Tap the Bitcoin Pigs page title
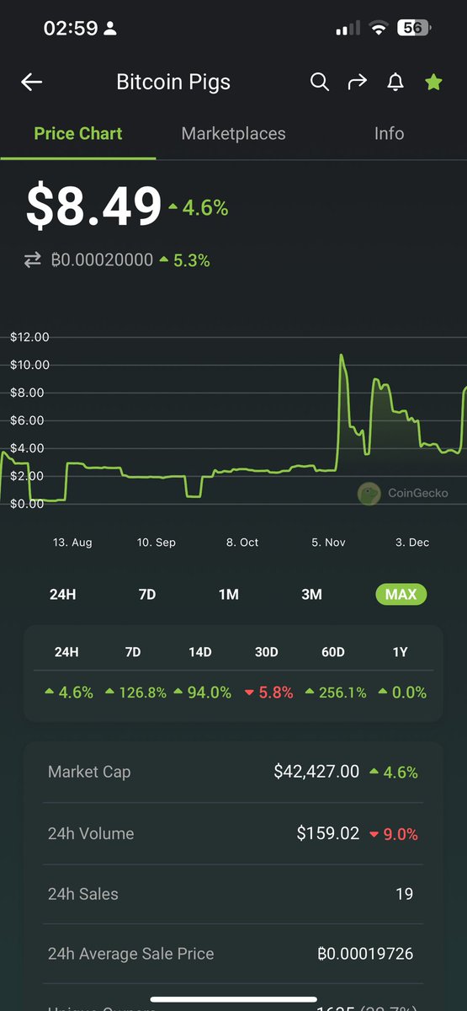The width and height of the screenshot is (467, 1011). [173, 82]
